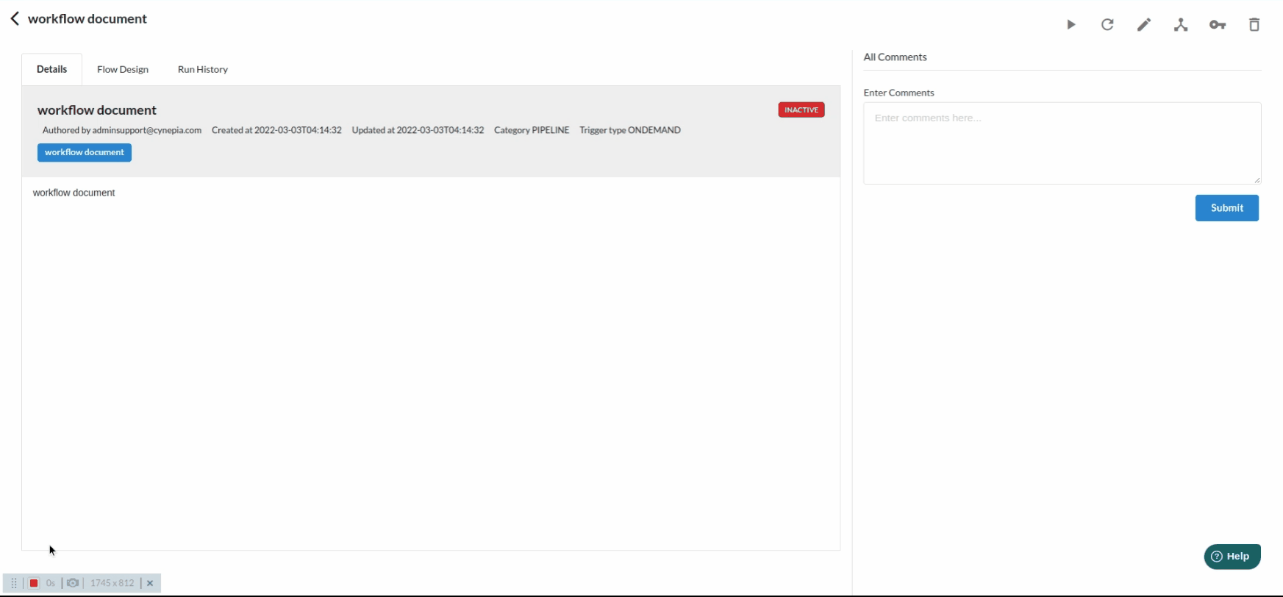Focus the Enter comments text area

click(x=1062, y=143)
